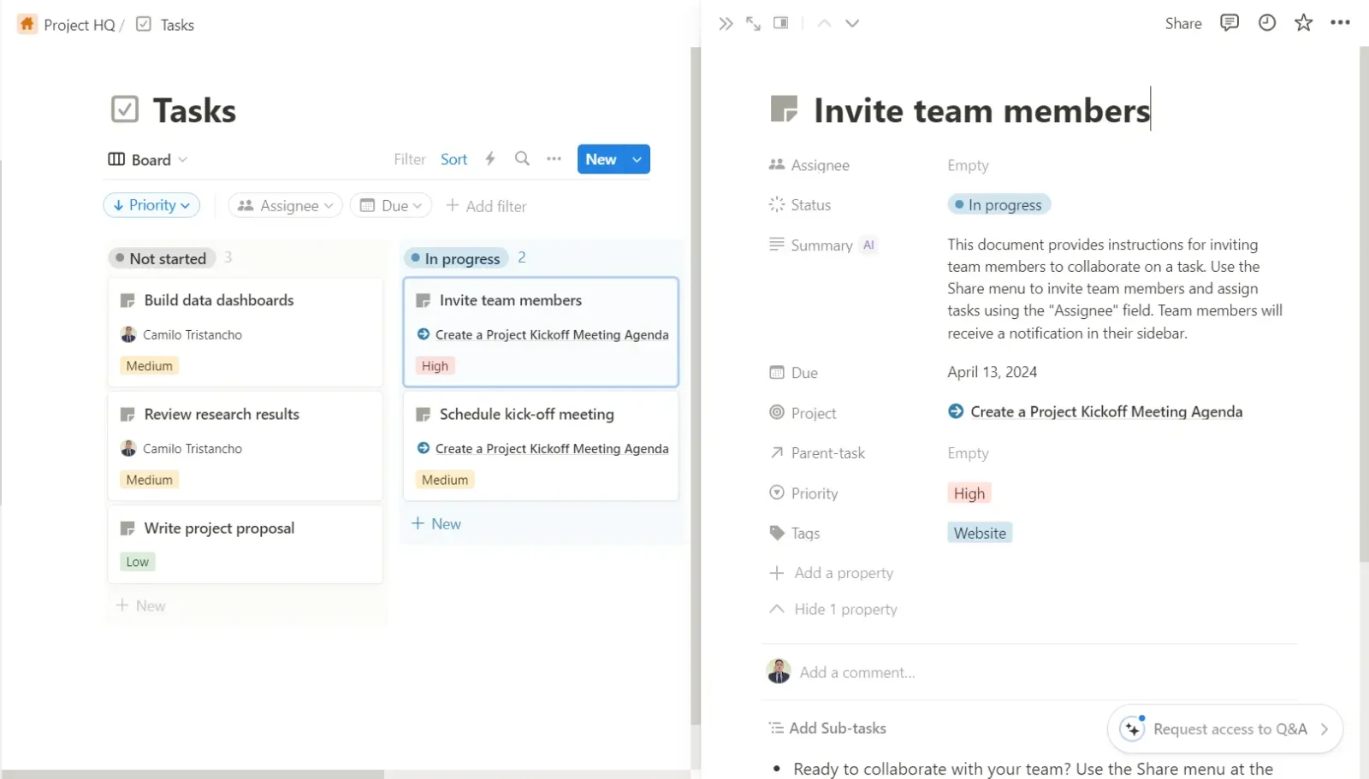The height and width of the screenshot is (779, 1369).
Task: Click the AI badge next to Summary
Action: pyautogui.click(x=868, y=245)
